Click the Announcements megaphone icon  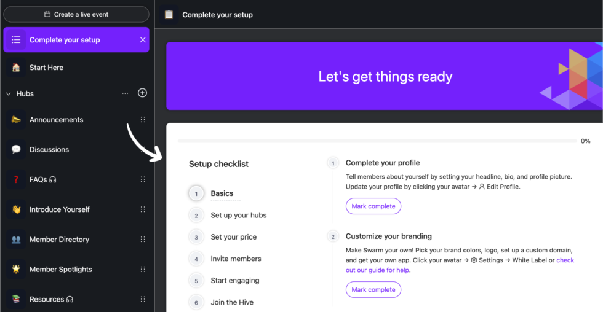click(x=17, y=120)
